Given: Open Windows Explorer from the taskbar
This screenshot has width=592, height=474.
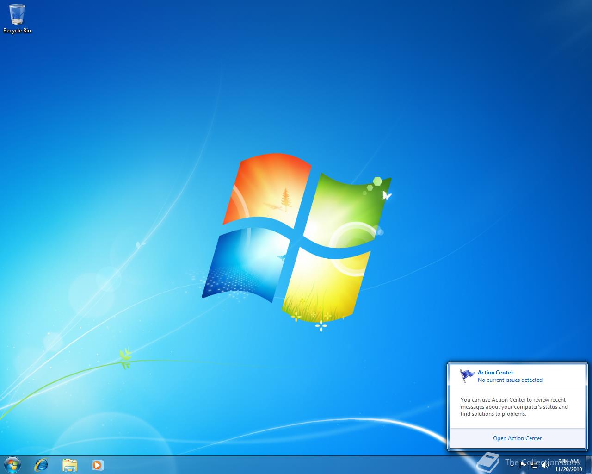Looking at the screenshot, I should [69, 465].
